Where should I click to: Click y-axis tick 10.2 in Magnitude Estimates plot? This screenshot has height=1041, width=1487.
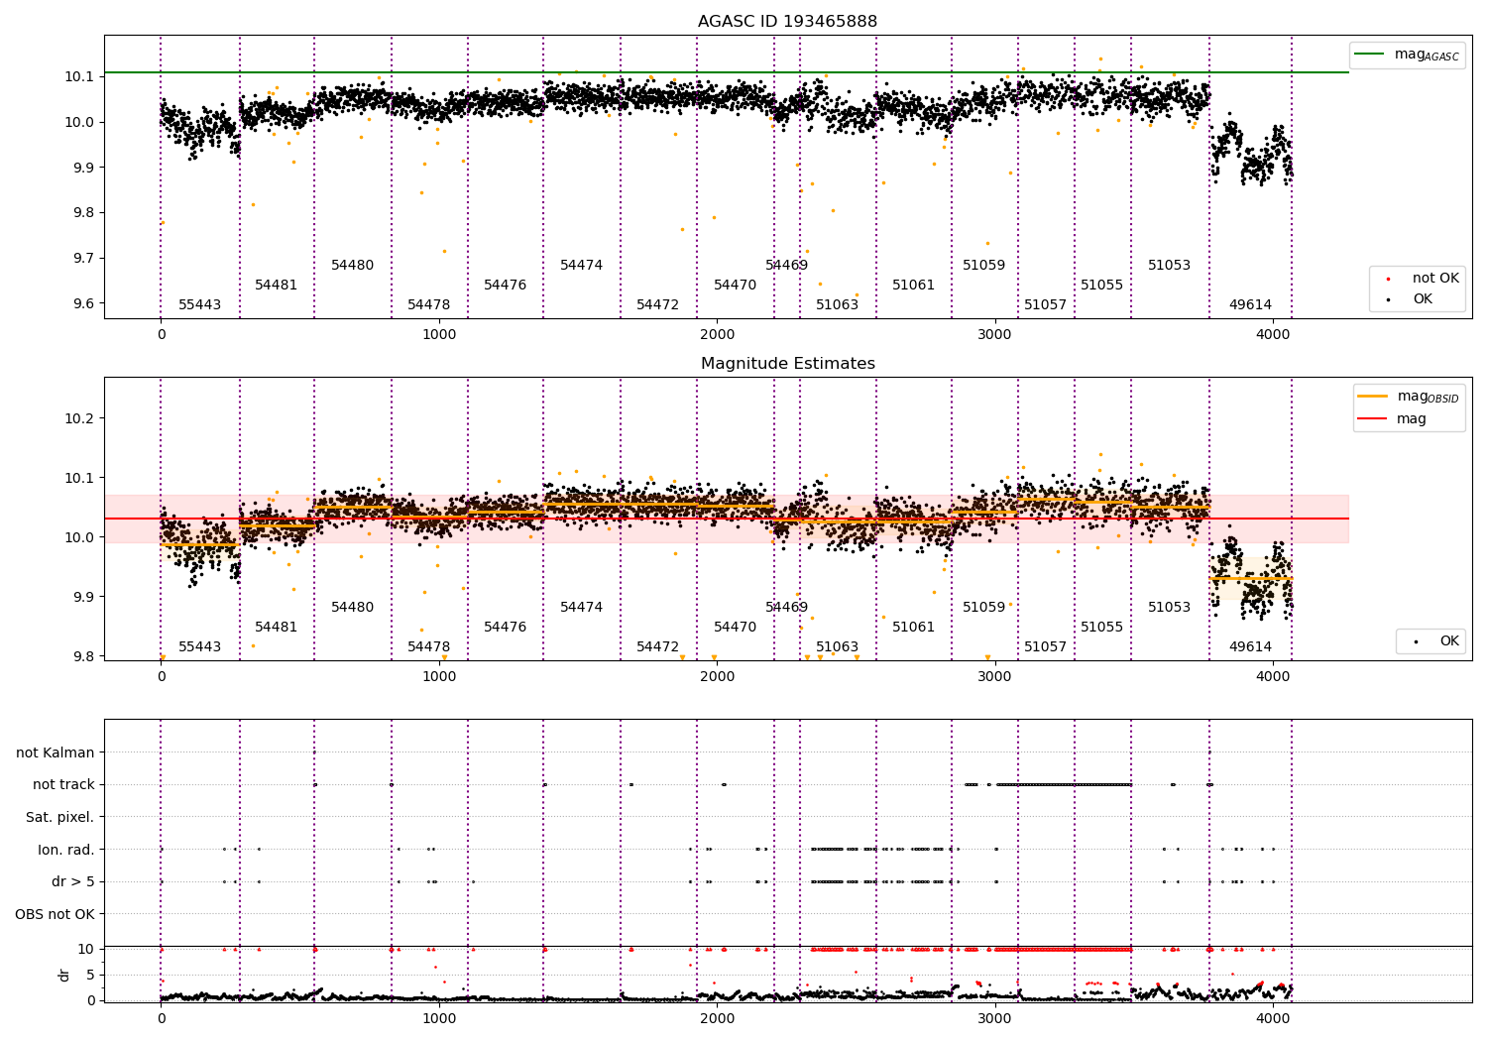coord(78,419)
